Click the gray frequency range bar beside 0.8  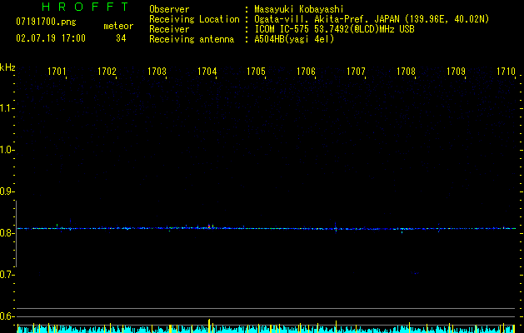16,234
